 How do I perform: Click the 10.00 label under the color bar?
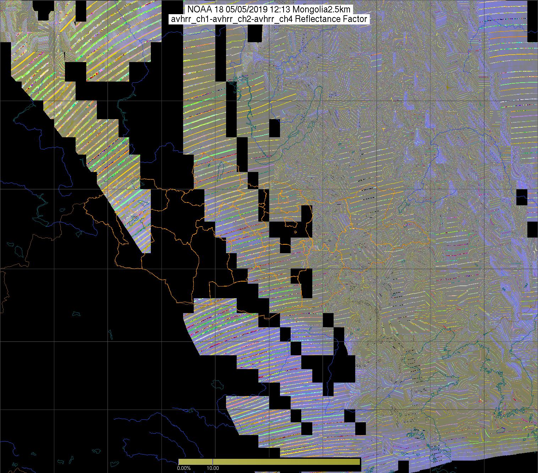(213, 468)
